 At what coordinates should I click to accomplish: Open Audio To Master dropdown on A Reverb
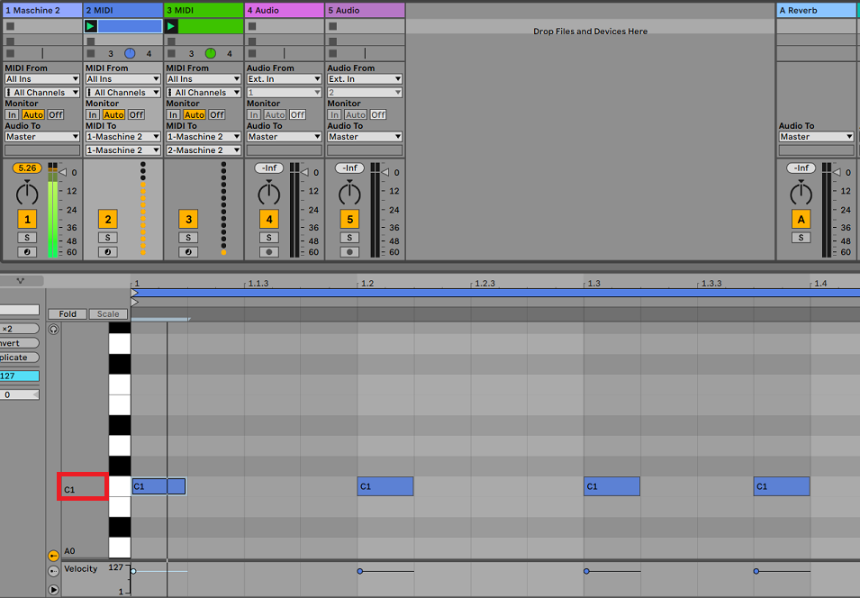coord(816,137)
